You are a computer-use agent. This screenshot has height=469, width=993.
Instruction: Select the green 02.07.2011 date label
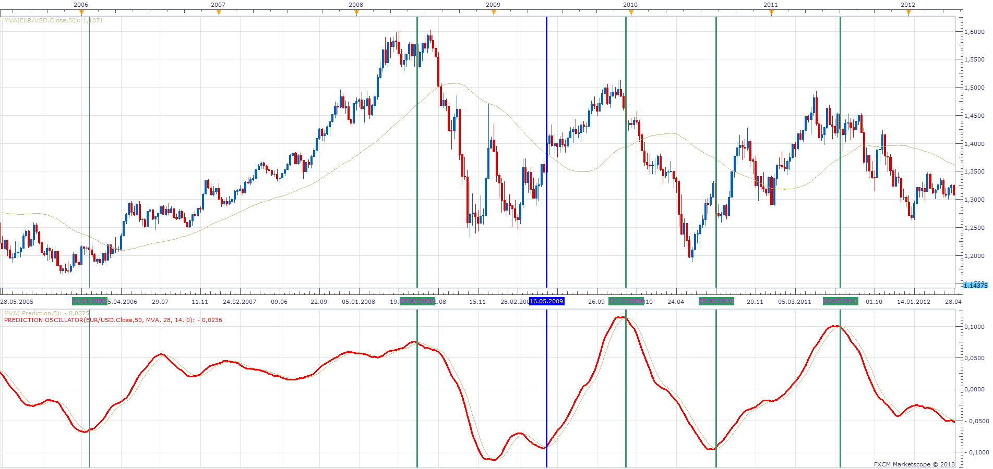(841, 301)
